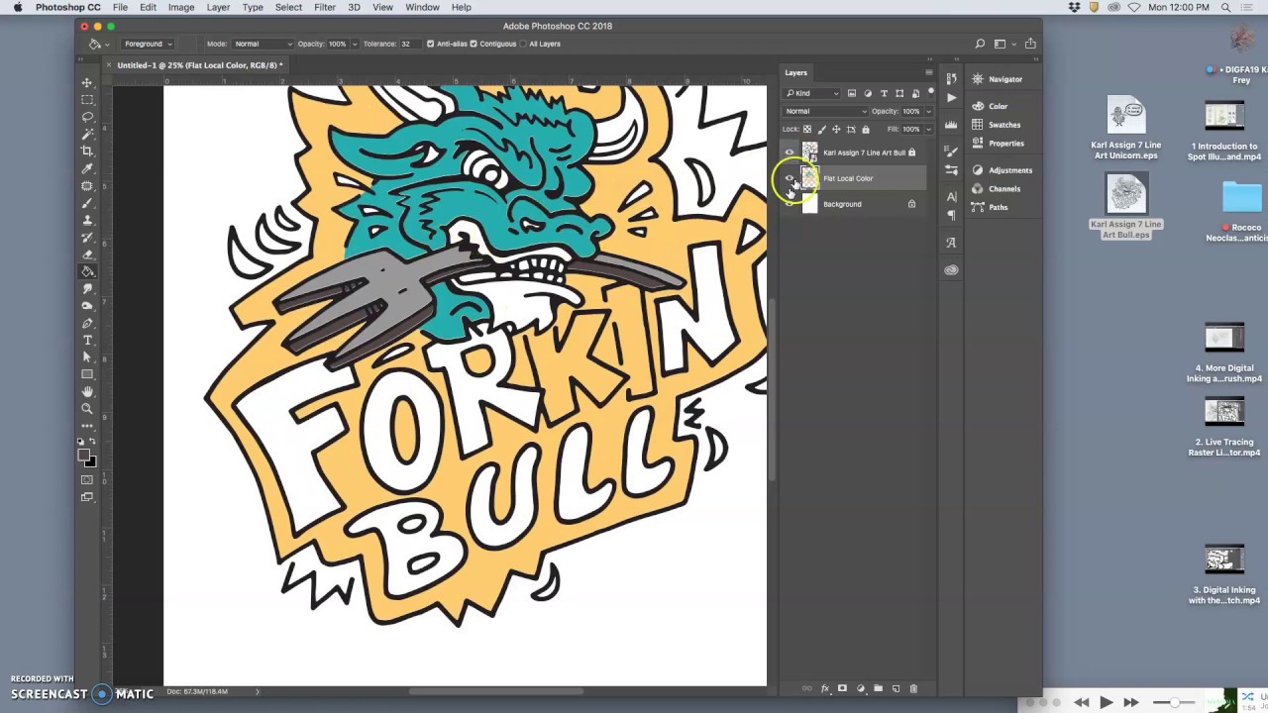Add a layer style with fx icon
This screenshot has height=713, width=1268.
pyautogui.click(x=824, y=688)
